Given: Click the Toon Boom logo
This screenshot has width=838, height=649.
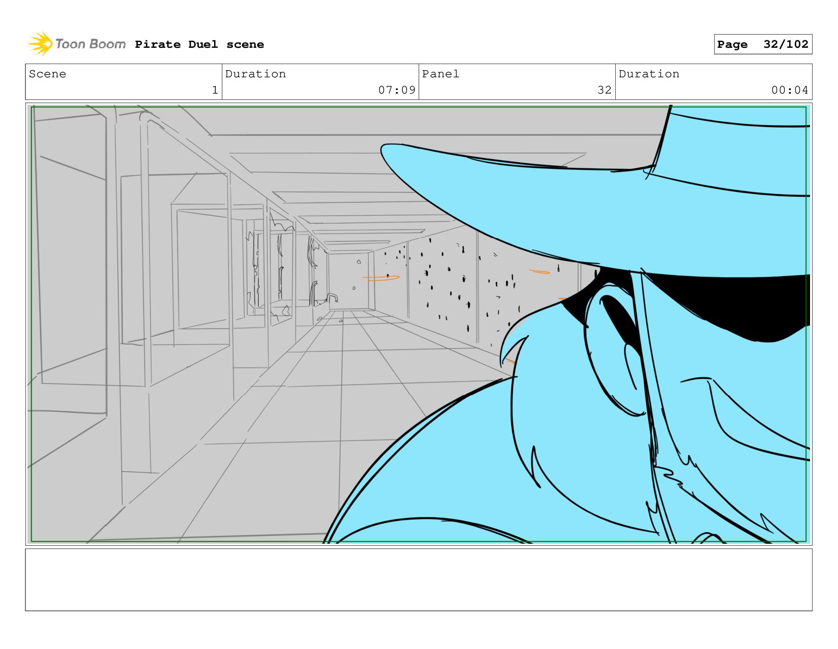Looking at the screenshot, I should pyautogui.click(x=76, y=44).
